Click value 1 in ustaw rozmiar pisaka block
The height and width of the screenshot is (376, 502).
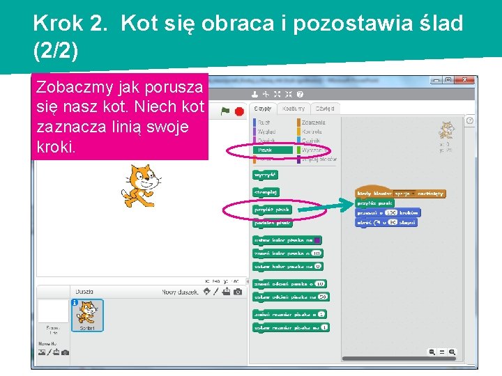[324, 327]
